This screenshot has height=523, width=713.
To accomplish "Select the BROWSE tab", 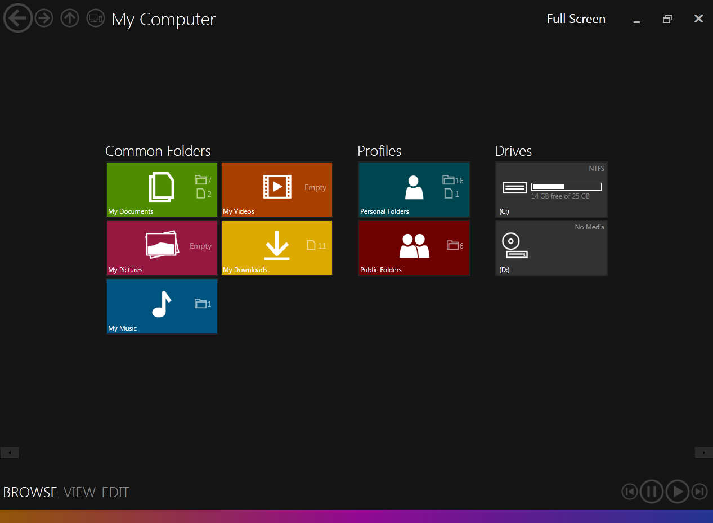I will [30, 493].
